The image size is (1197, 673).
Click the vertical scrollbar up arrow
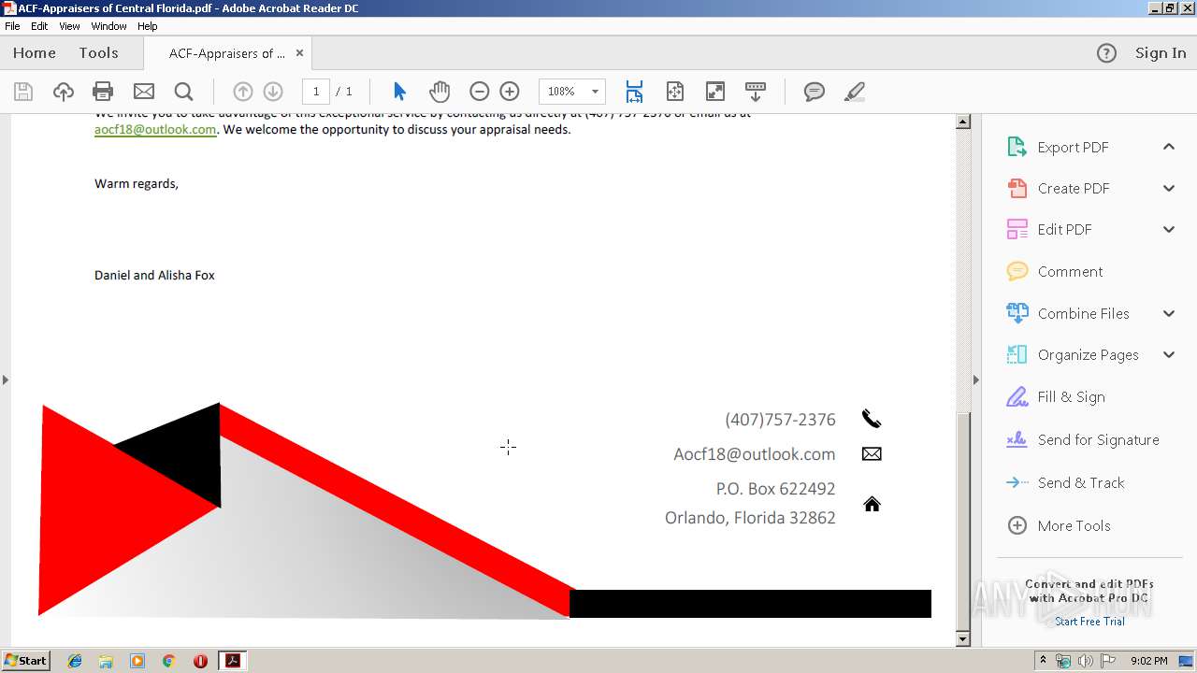(963, 122)
